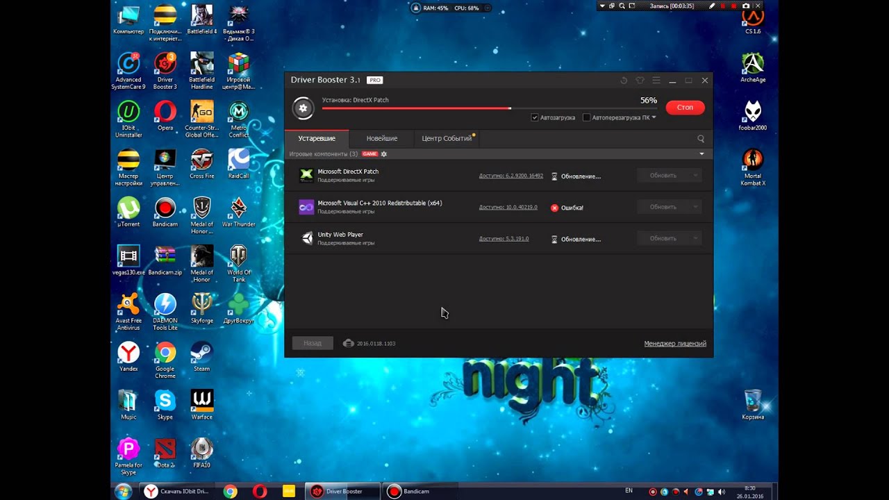Screen dimensions: 889x500
Task: Open Google Chrome from the taskbar
Action: [x=230, y=491]
